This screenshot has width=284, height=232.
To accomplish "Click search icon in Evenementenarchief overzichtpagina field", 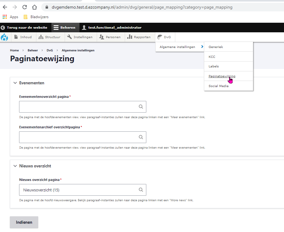I will coord(141,137).
